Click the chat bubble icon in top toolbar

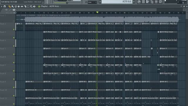click(161, 2)
